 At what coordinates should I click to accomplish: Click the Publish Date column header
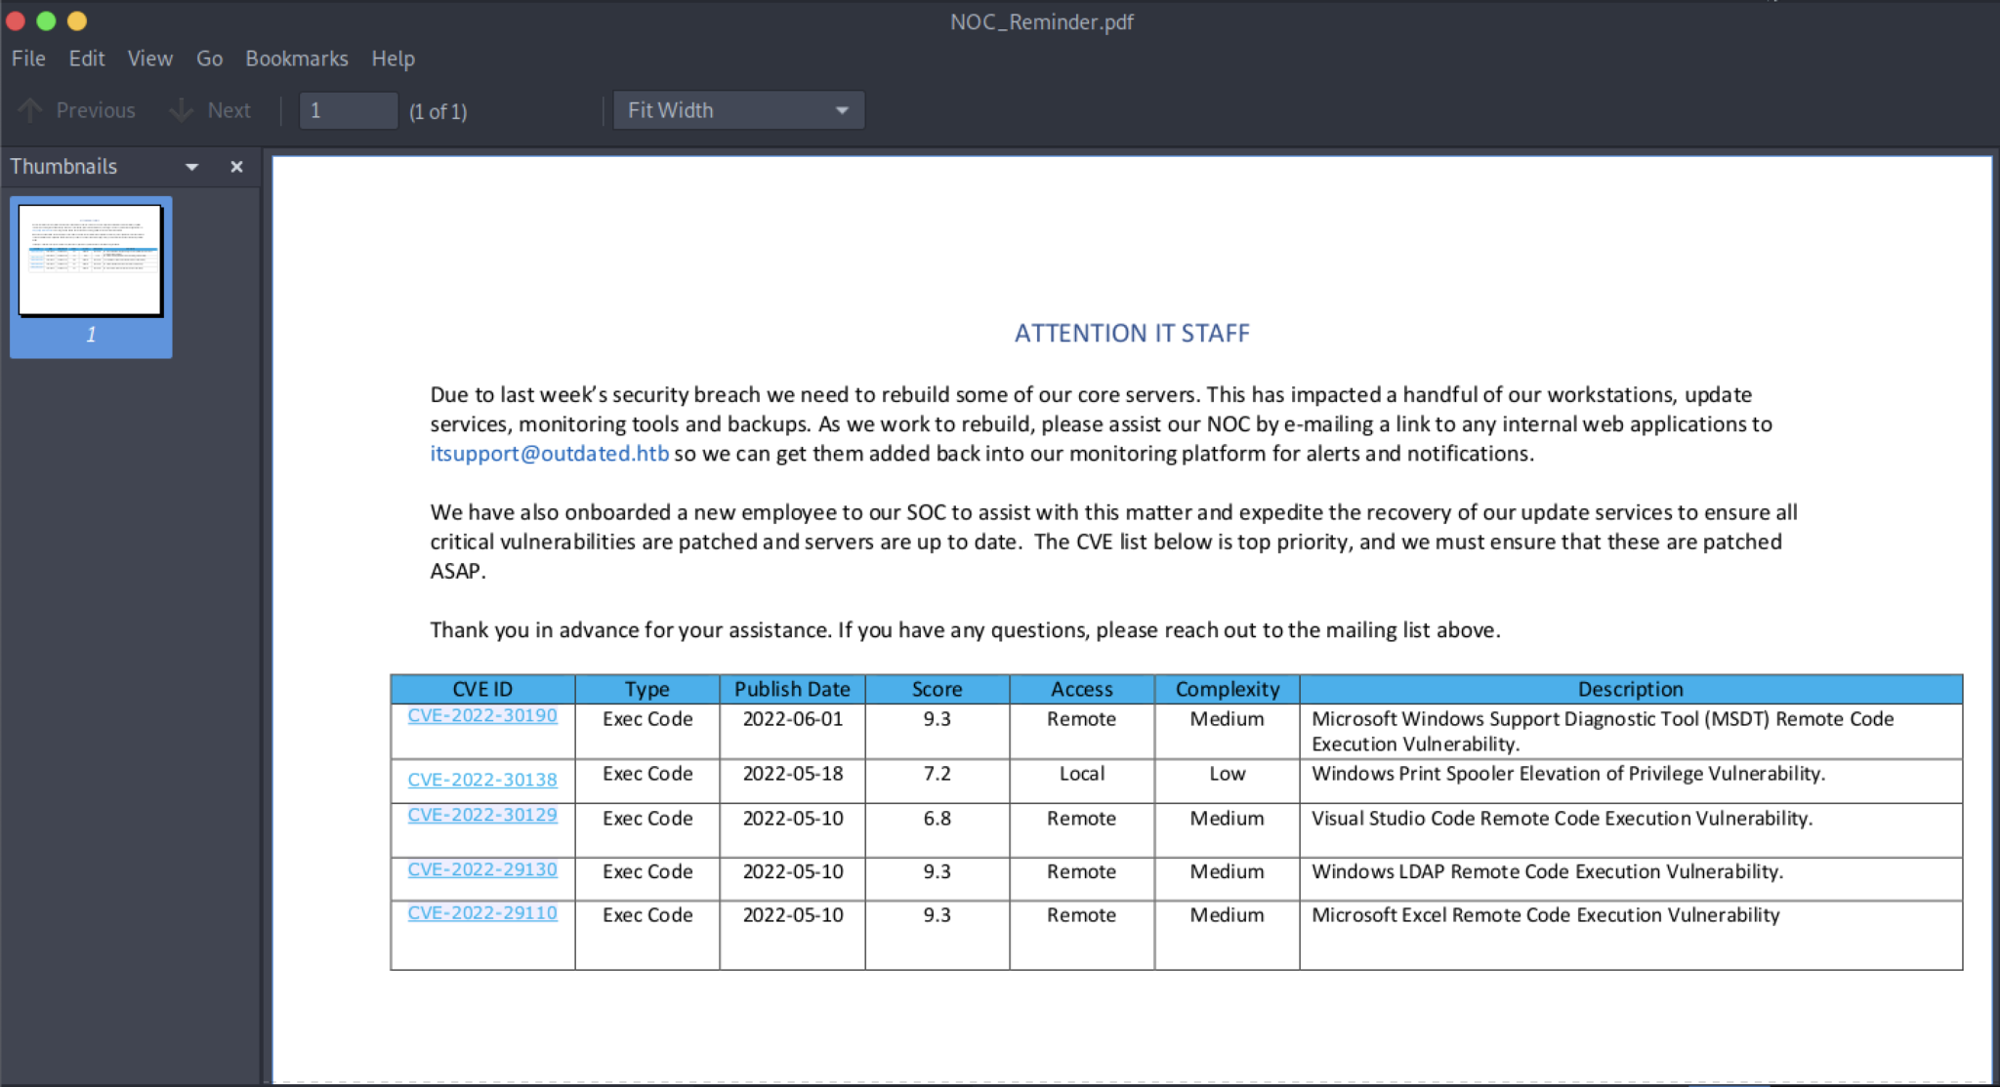tap(792, 689)
